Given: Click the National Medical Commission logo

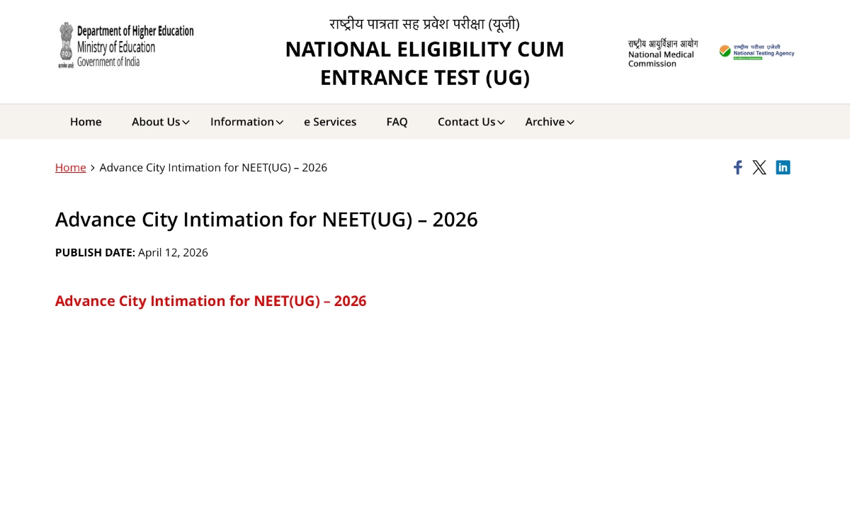Looking at the screenshot, I should [662, 53].
